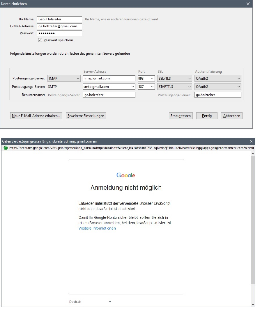Click the Google logo on the sign-in page
Viewport: 260px width, 311px height.
click(126, 175)
